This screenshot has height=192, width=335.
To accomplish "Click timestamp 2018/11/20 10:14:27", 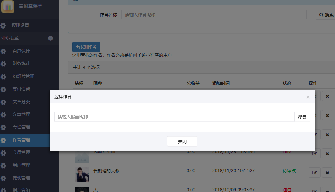I will (x=233, y=171).
